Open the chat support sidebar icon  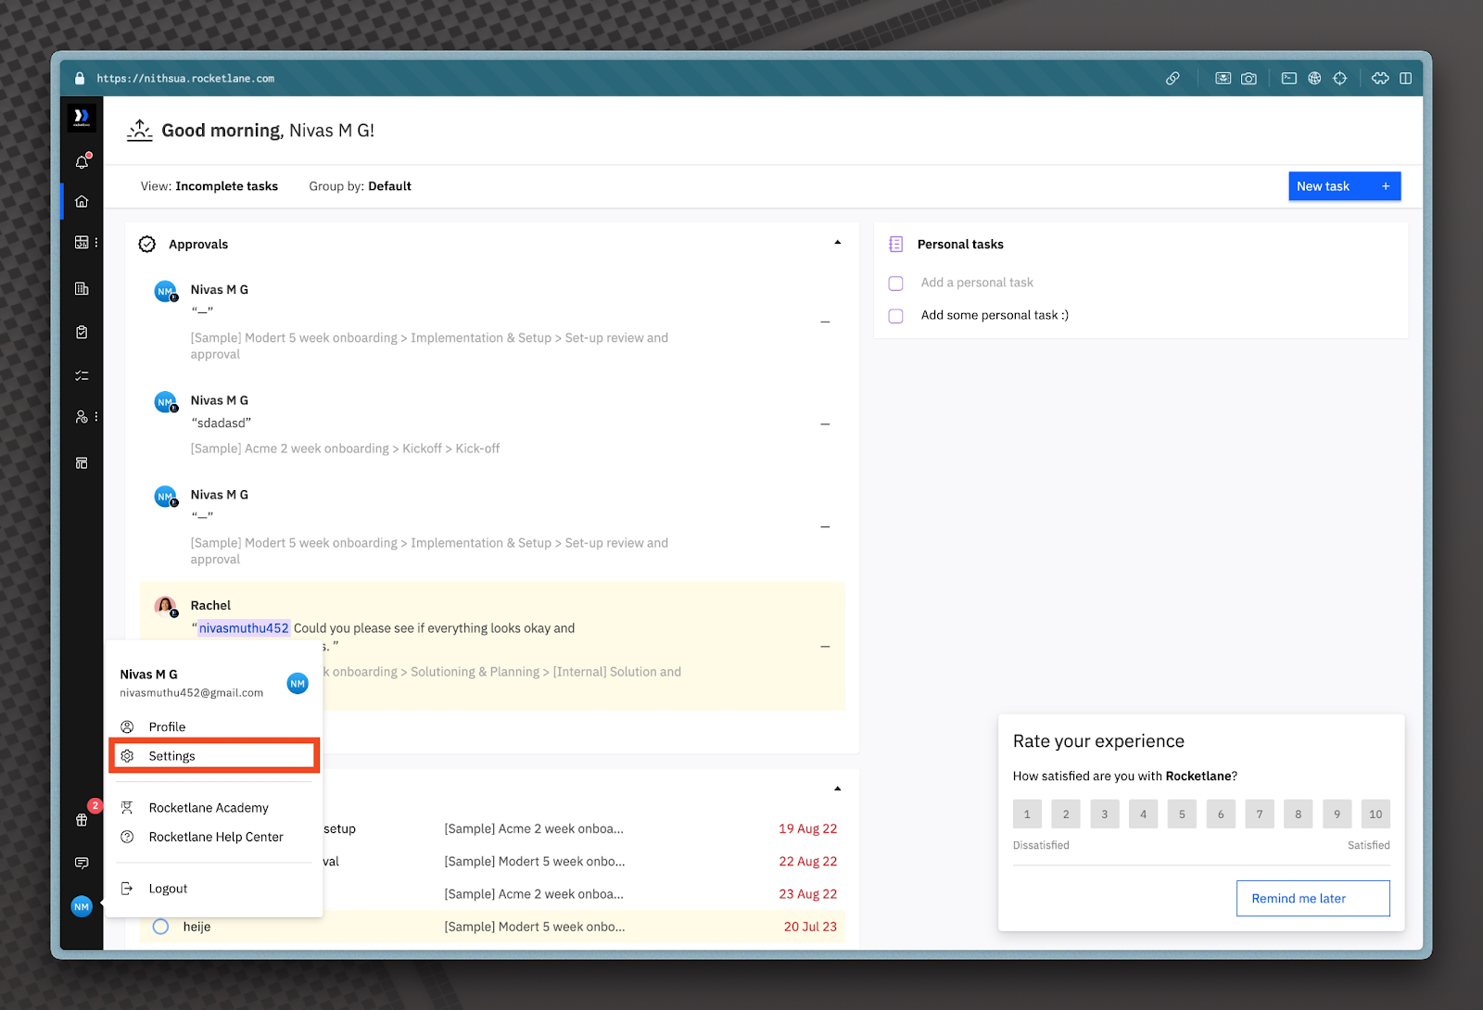tap(82, 863)
